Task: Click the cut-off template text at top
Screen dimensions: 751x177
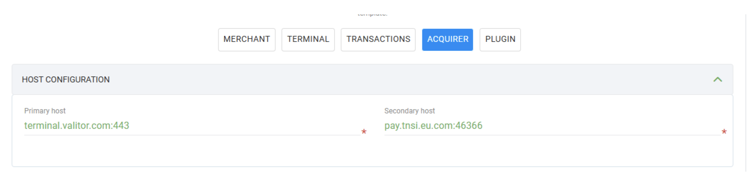Action: [372, 14]
